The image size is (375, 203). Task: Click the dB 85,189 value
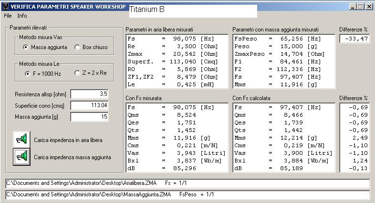pos(292,168)
